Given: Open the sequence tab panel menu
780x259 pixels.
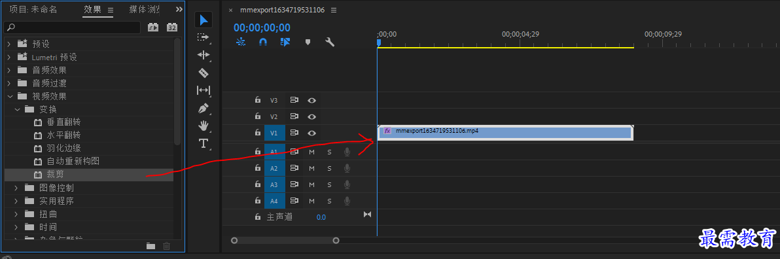Looking at the screenshot, I should tap(333, 10).
